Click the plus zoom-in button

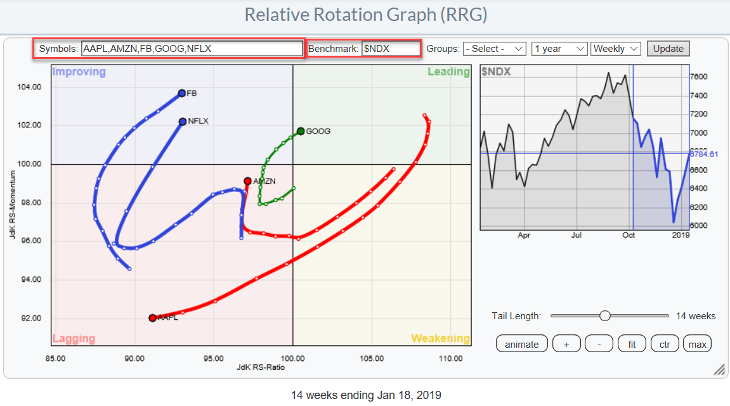point(566,344)
